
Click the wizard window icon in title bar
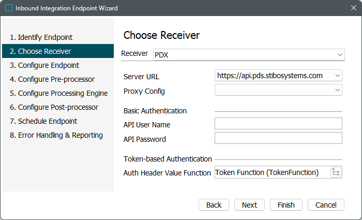(9, 8)
